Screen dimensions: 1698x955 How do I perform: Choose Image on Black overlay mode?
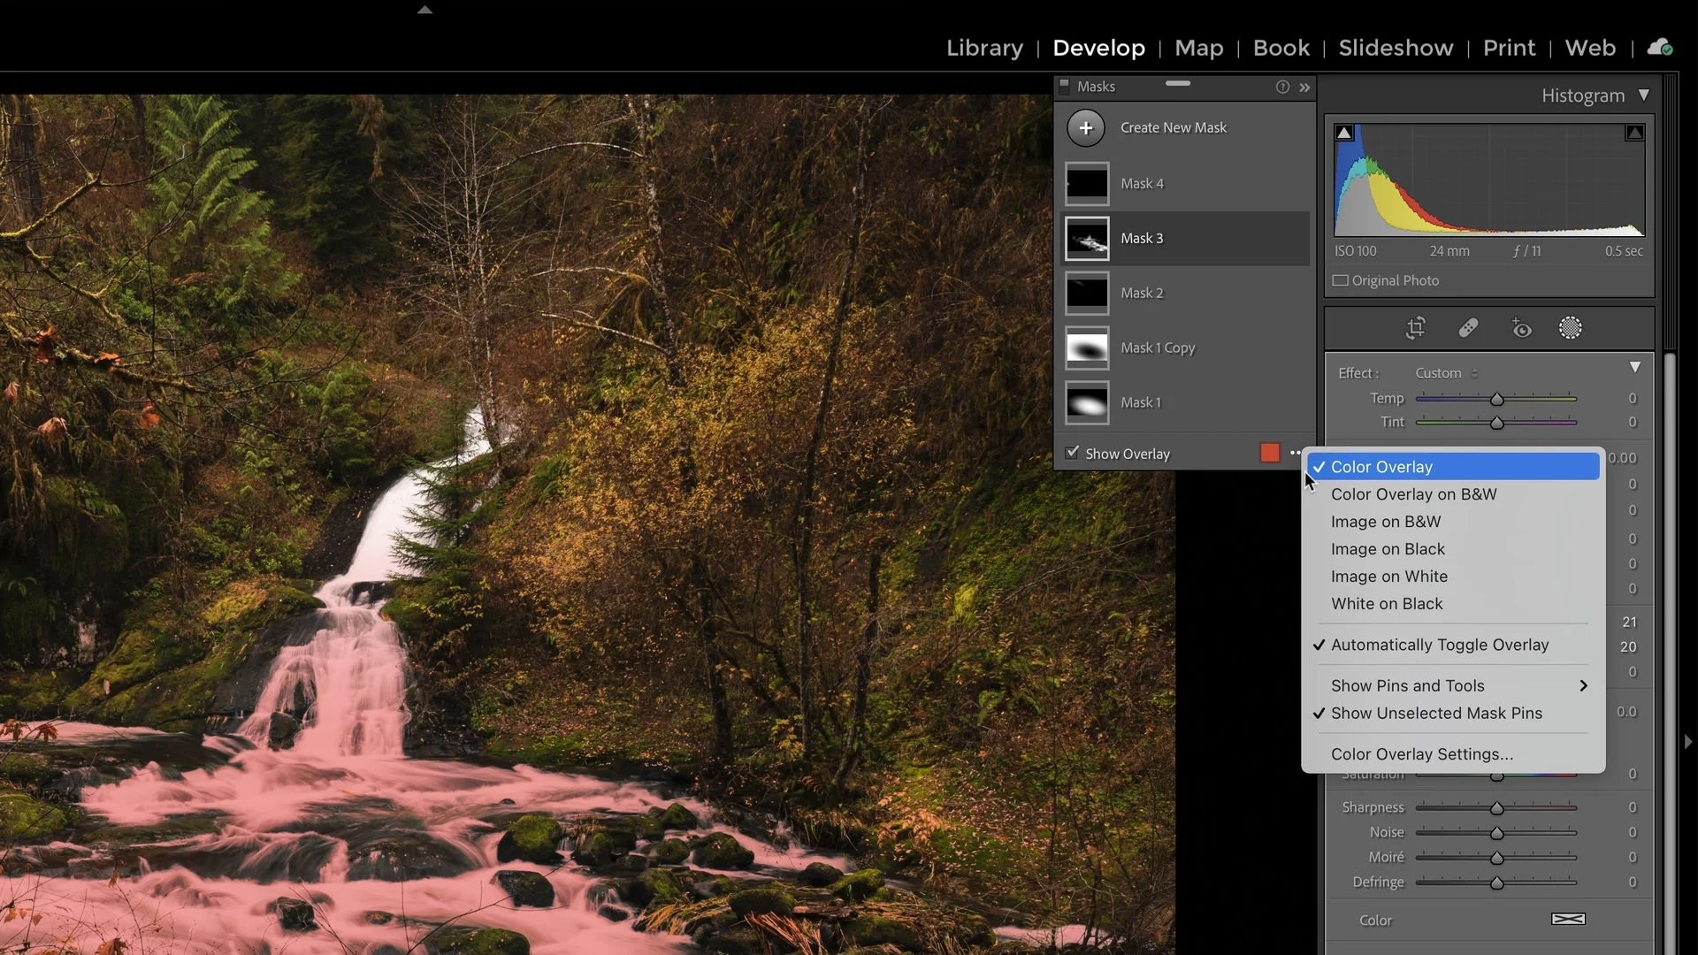click(1388, 549)
